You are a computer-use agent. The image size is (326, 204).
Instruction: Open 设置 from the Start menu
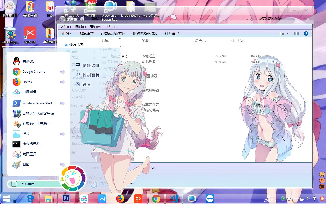tap(83, 85)
